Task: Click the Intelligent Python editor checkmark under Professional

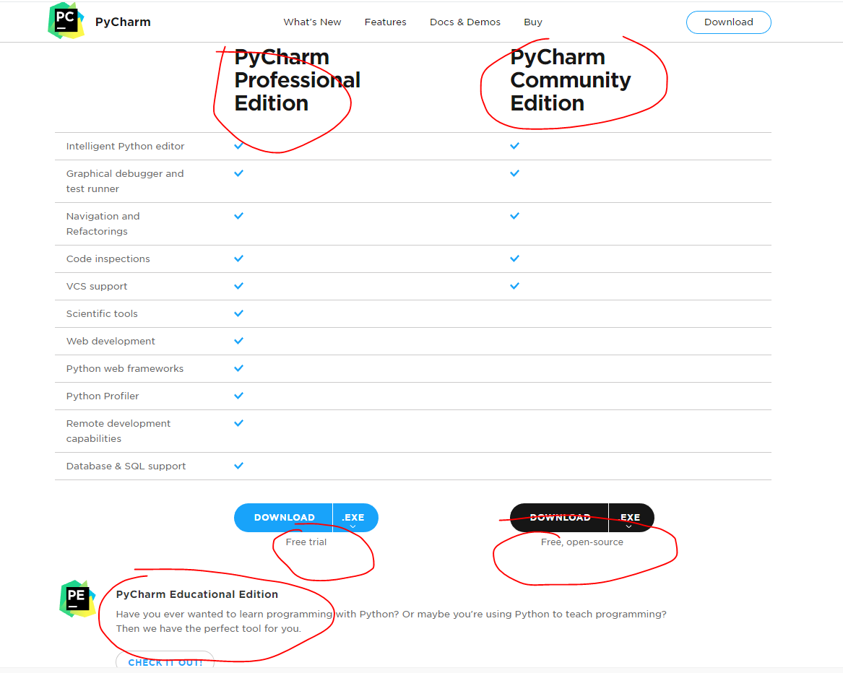Action: point(238,145)
